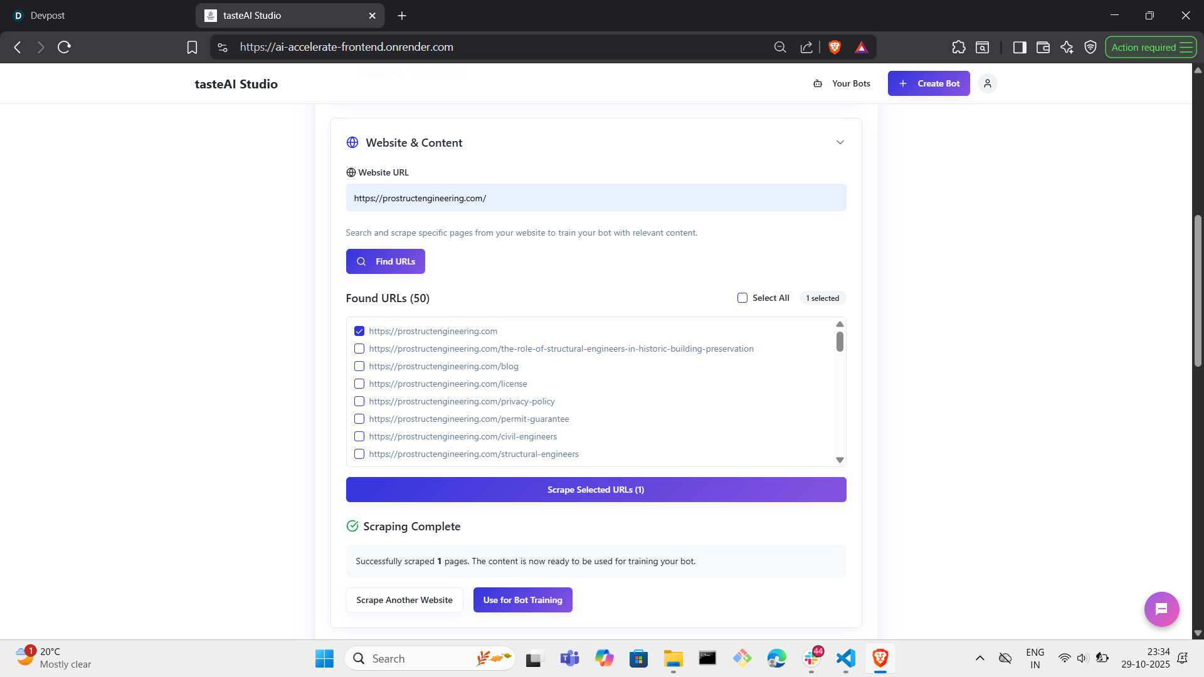
Task: Open the browser extensions puzzle icon
Action: coord(958,47)
